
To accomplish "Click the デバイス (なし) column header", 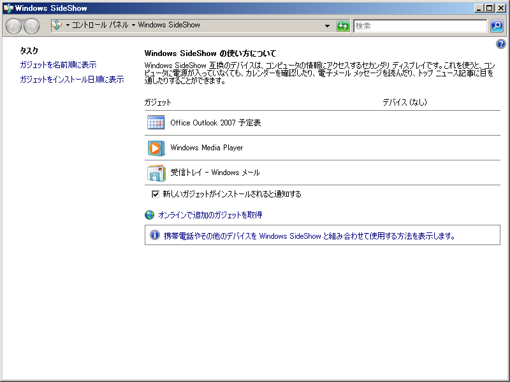I will pos(405,103).
